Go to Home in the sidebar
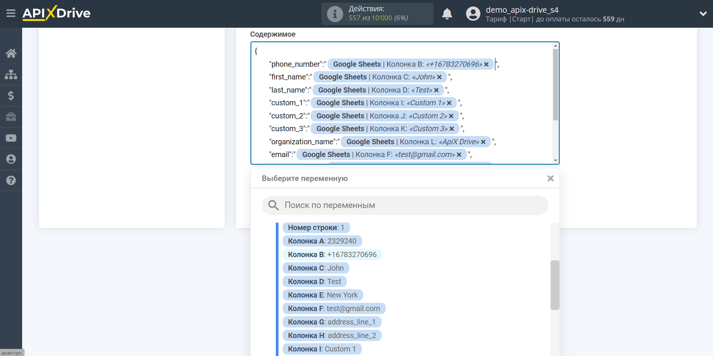This screenshot has width=713, height=356. (x=11, y=53)
